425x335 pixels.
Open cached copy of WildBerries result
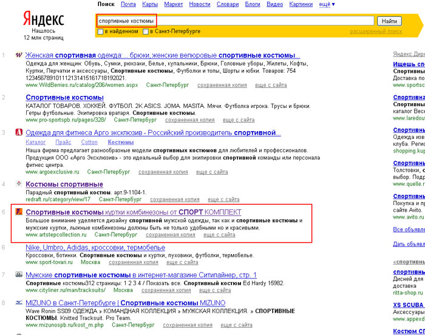(222, 85)
